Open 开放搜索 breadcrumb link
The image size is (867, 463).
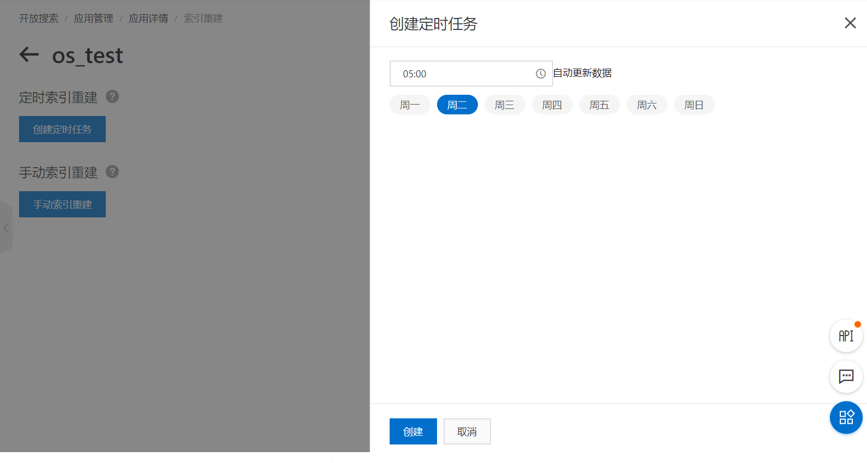(39, 19)
